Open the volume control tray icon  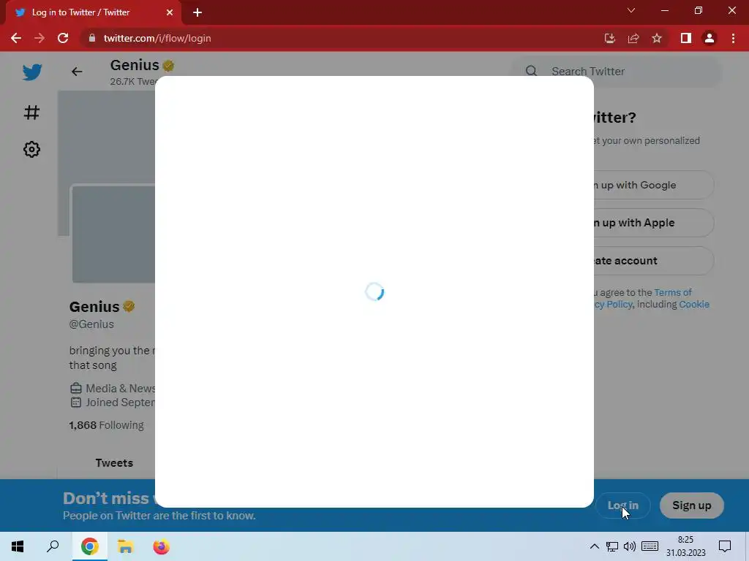click(630, 546)
